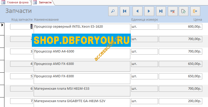Click the Код запчасти field with value 5
The height and width of the screenshot is (107, 208).
click(21, 76)
